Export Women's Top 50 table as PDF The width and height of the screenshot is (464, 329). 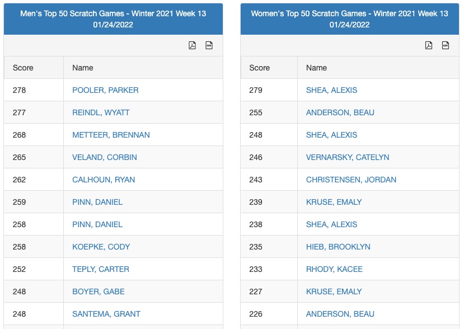(x=429, y=45)
